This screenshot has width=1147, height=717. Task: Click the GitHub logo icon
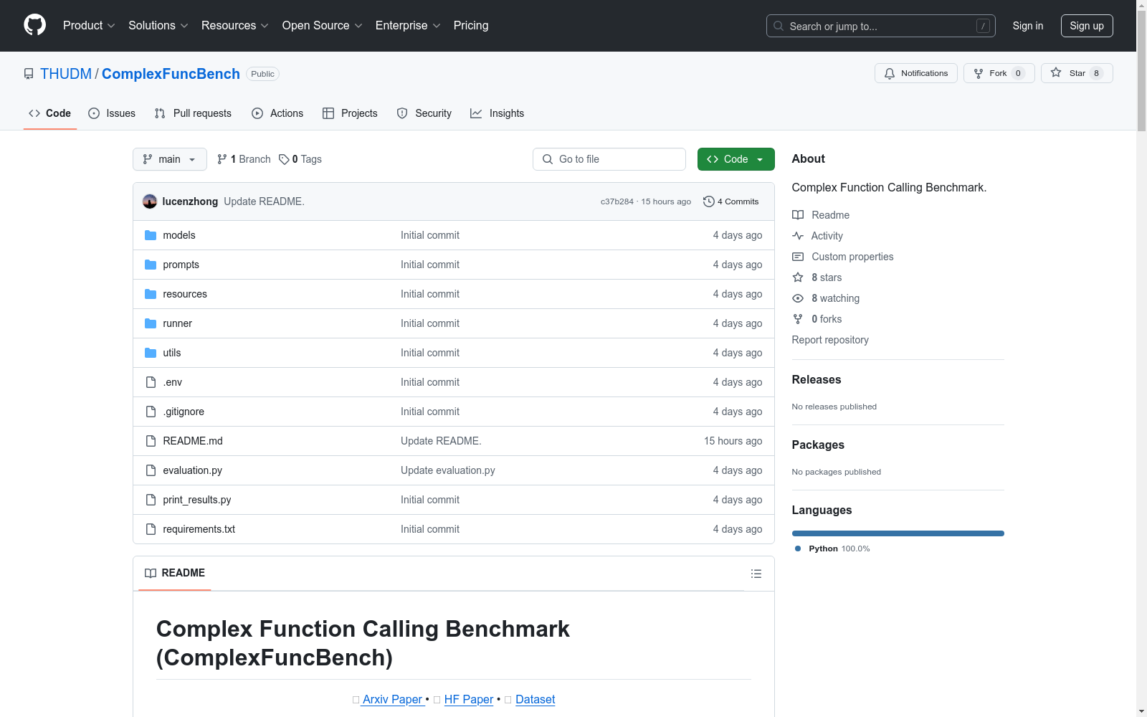34,25
